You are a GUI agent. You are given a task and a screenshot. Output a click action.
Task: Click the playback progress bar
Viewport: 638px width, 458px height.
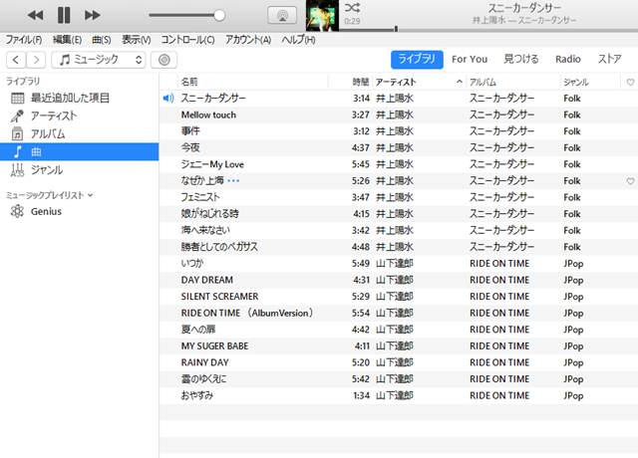click(488, 30)
